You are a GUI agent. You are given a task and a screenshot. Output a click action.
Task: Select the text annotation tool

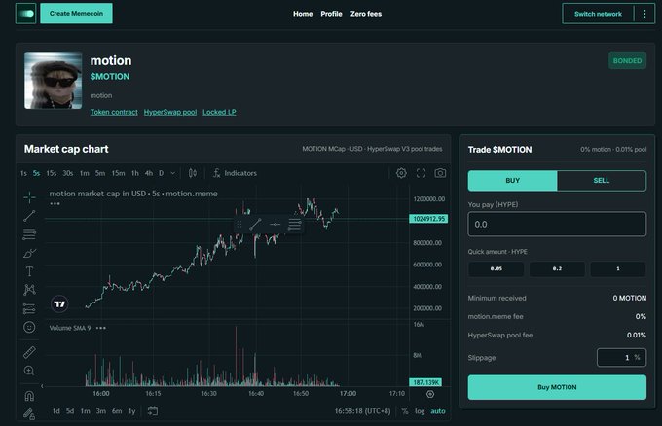(x=29, y=271)
